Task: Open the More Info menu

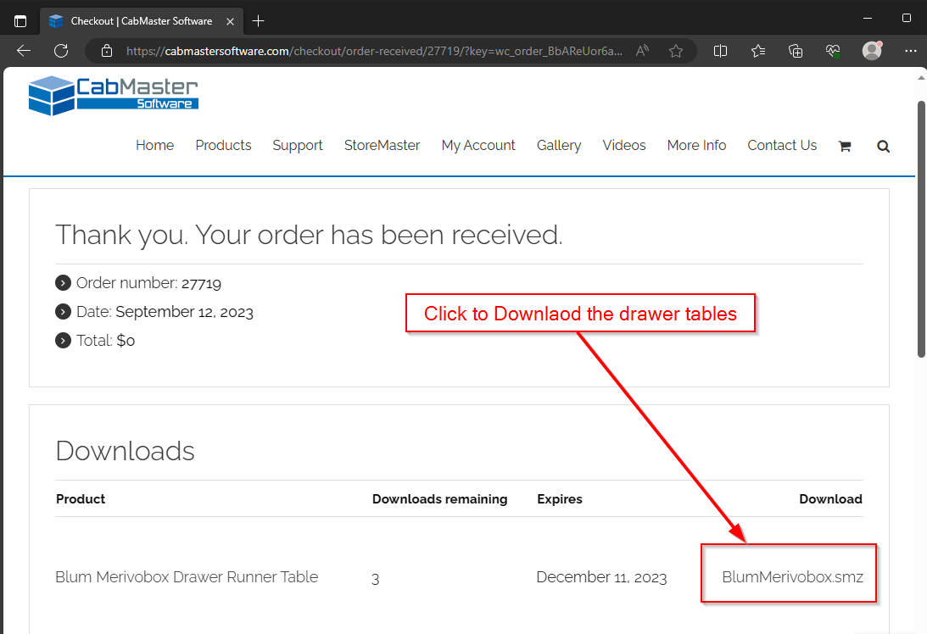Action: pyautogui.click(x=696, y=145)
